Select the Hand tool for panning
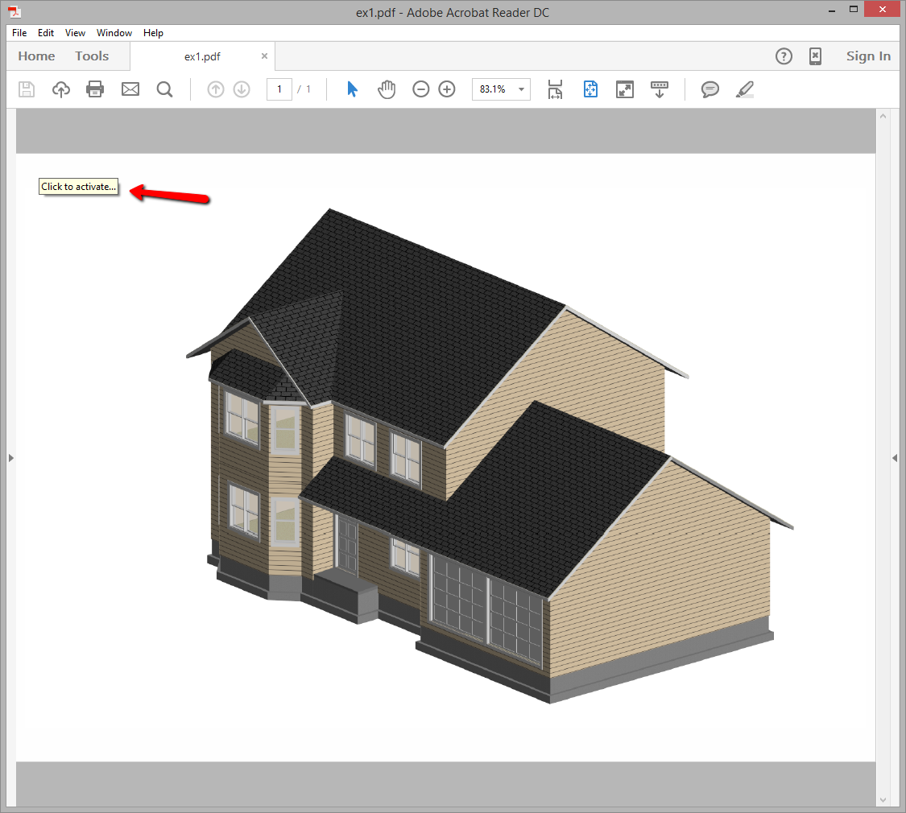 387,89
